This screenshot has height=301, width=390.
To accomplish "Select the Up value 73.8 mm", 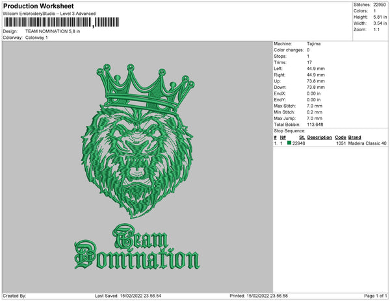I will tap(316, 81).
